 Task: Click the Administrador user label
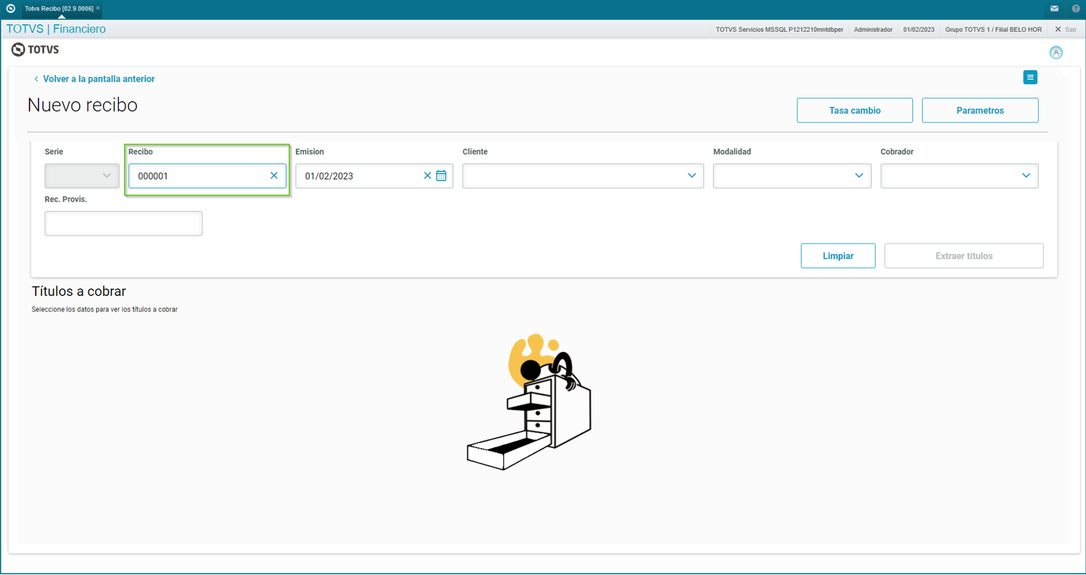tap(873, 30)
